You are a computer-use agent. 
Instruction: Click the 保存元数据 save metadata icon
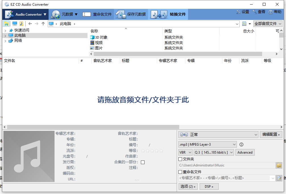(121, 14)
